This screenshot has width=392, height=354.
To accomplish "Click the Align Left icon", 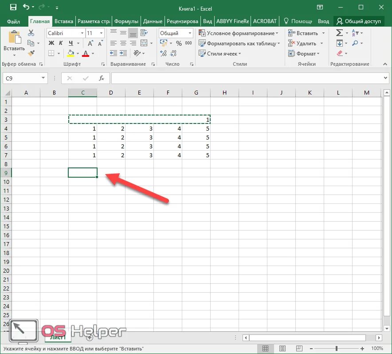I will pyautogui.click(x=114, y=43).
